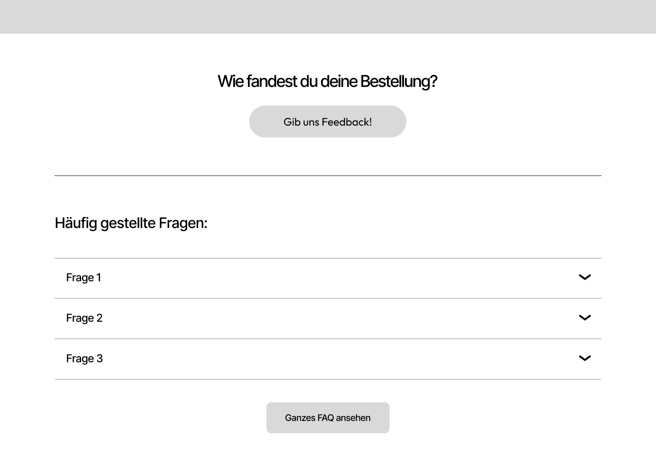This screenshot has width=656, height=466.
Task: Click the chevron icon next to Frage 2
Action: pyautogui.click(x=584, y=318)
